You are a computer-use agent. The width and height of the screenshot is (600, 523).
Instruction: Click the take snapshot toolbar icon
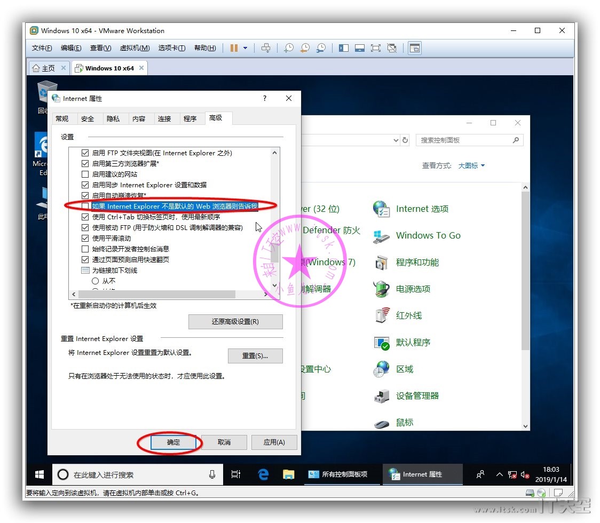pos(288,48)
